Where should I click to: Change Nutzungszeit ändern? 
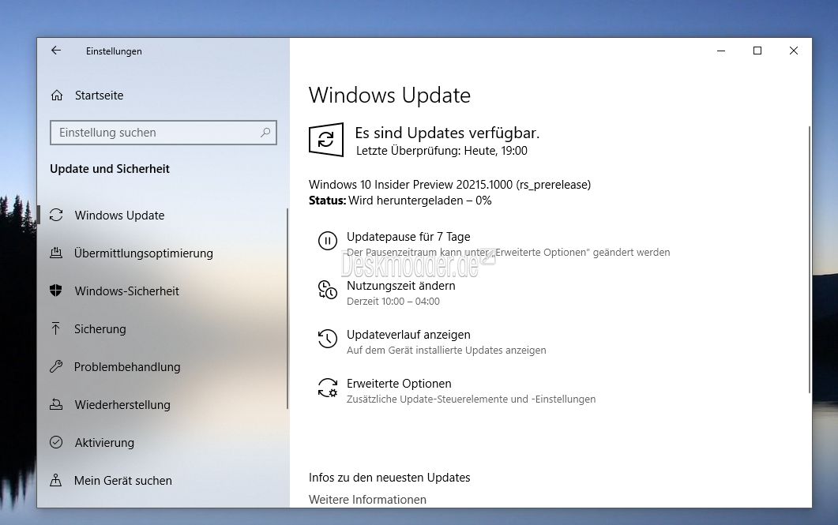400,286
